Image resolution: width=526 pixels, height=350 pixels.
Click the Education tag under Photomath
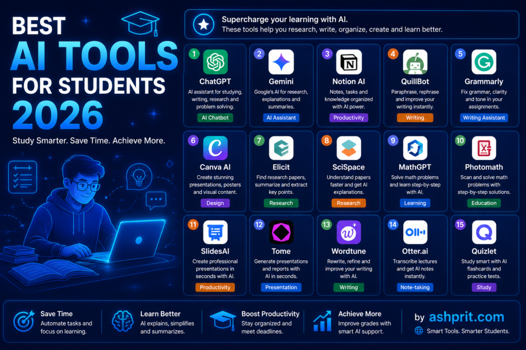[484, 203]
